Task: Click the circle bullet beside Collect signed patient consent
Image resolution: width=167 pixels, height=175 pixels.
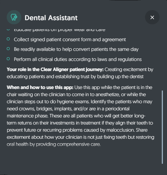Action: tap(8, 39)
